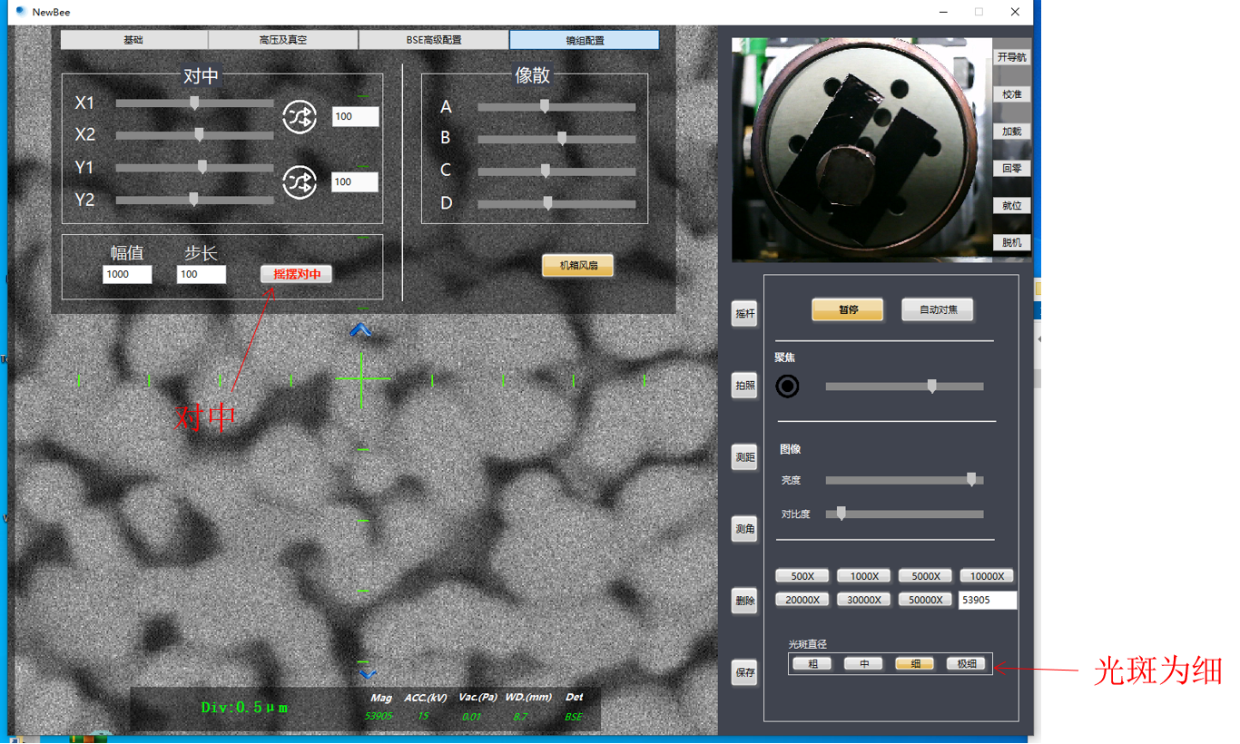
Task: Open the BSE高级配置 tab
Action: [434, 40]
